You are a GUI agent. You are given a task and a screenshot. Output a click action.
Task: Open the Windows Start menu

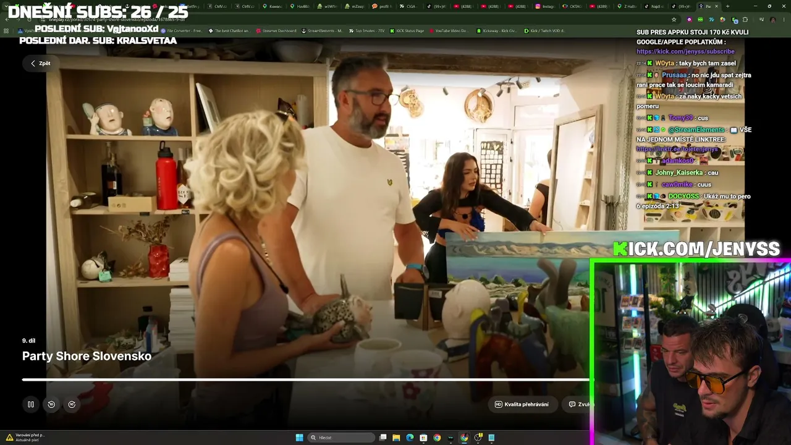299,438
